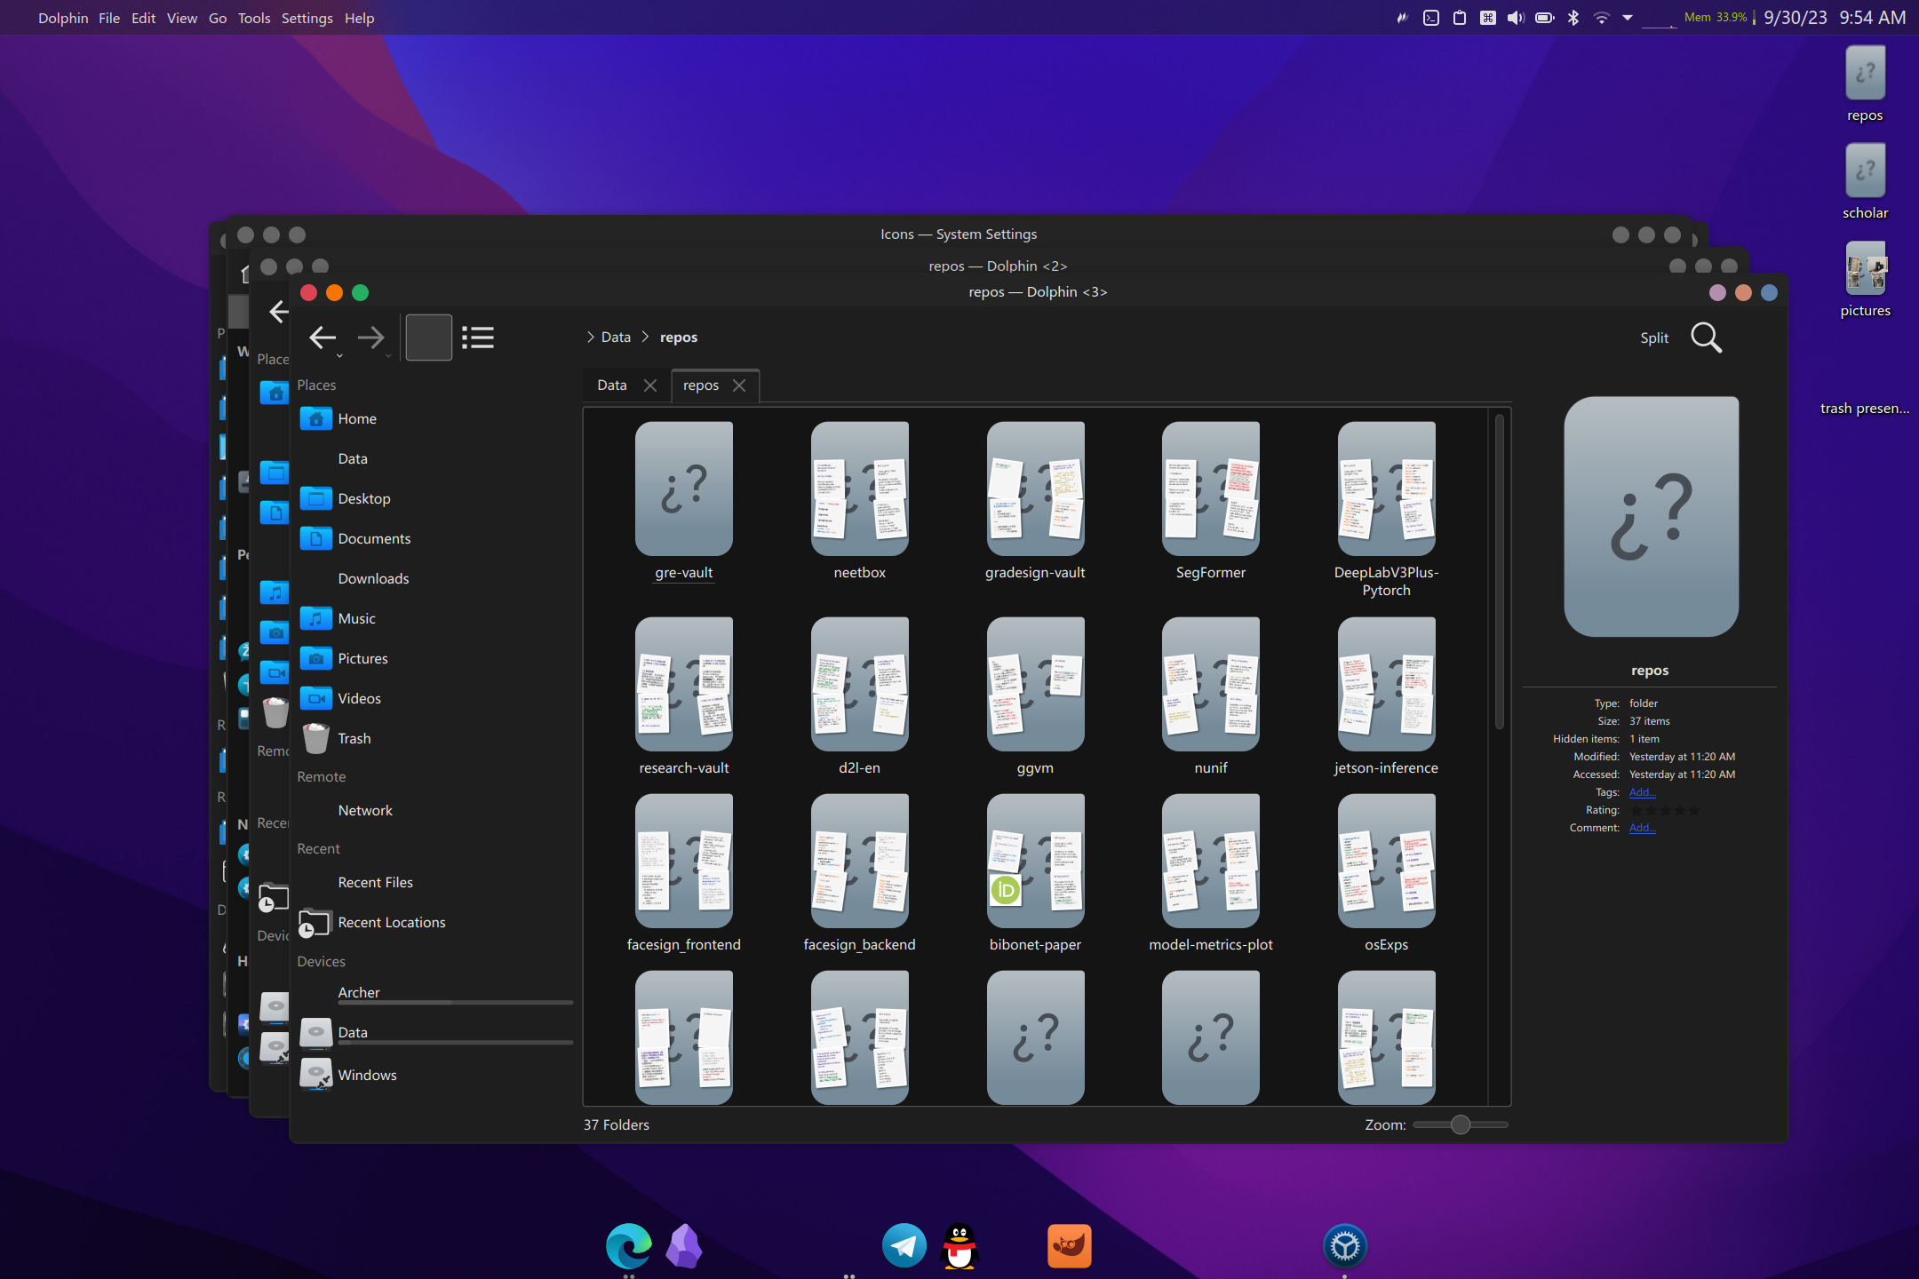Open search with the magnifier icon

[1707, 338]
